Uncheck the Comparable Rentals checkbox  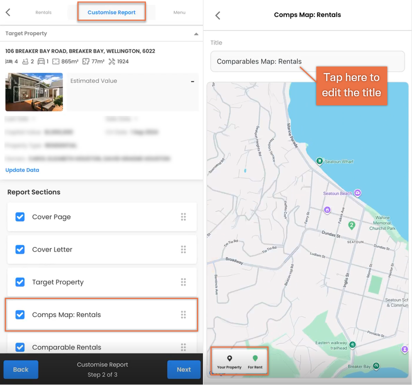[x=20, y=347]
